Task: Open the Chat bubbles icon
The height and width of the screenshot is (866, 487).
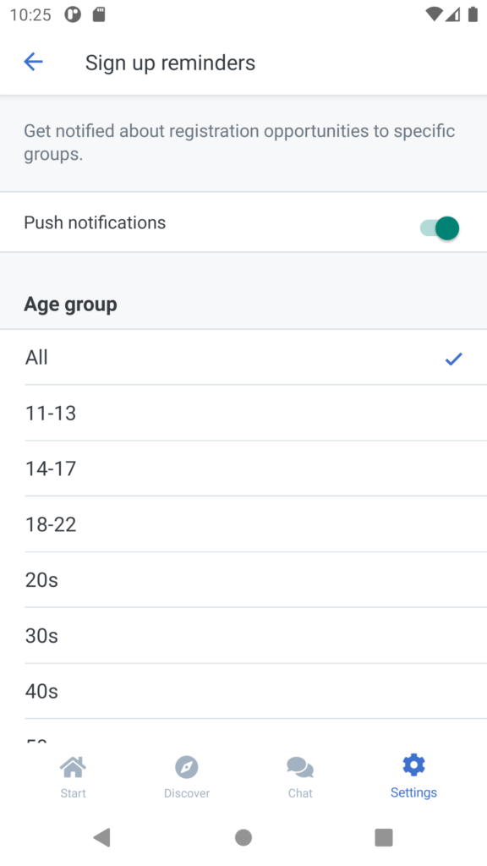Action: pyautogui.click(x=300, y=766)
